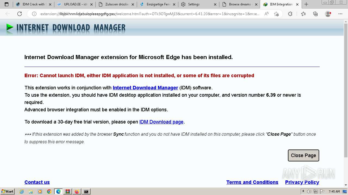Close the Settings tab
The width and height of the screenshot is (348, 195).
pos(215,4)
